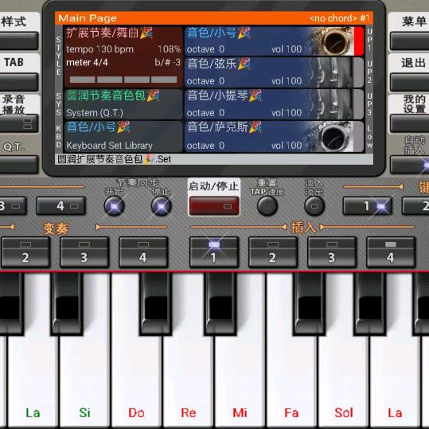
Task: Click the meter 4/4 value
Action: [87, 62]
